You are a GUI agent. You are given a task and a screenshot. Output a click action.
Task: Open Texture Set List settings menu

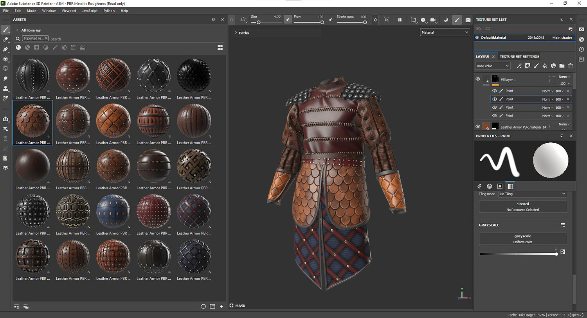(570, 29)
